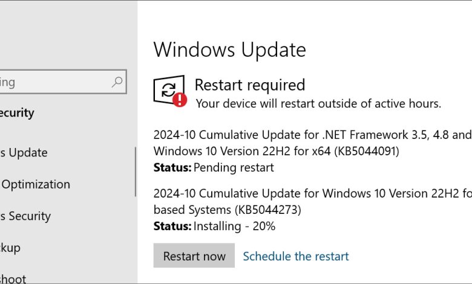This screenshot has height=284, width=472.
Task: Open the Windows Update sidebar item
Action: point(24,153)
